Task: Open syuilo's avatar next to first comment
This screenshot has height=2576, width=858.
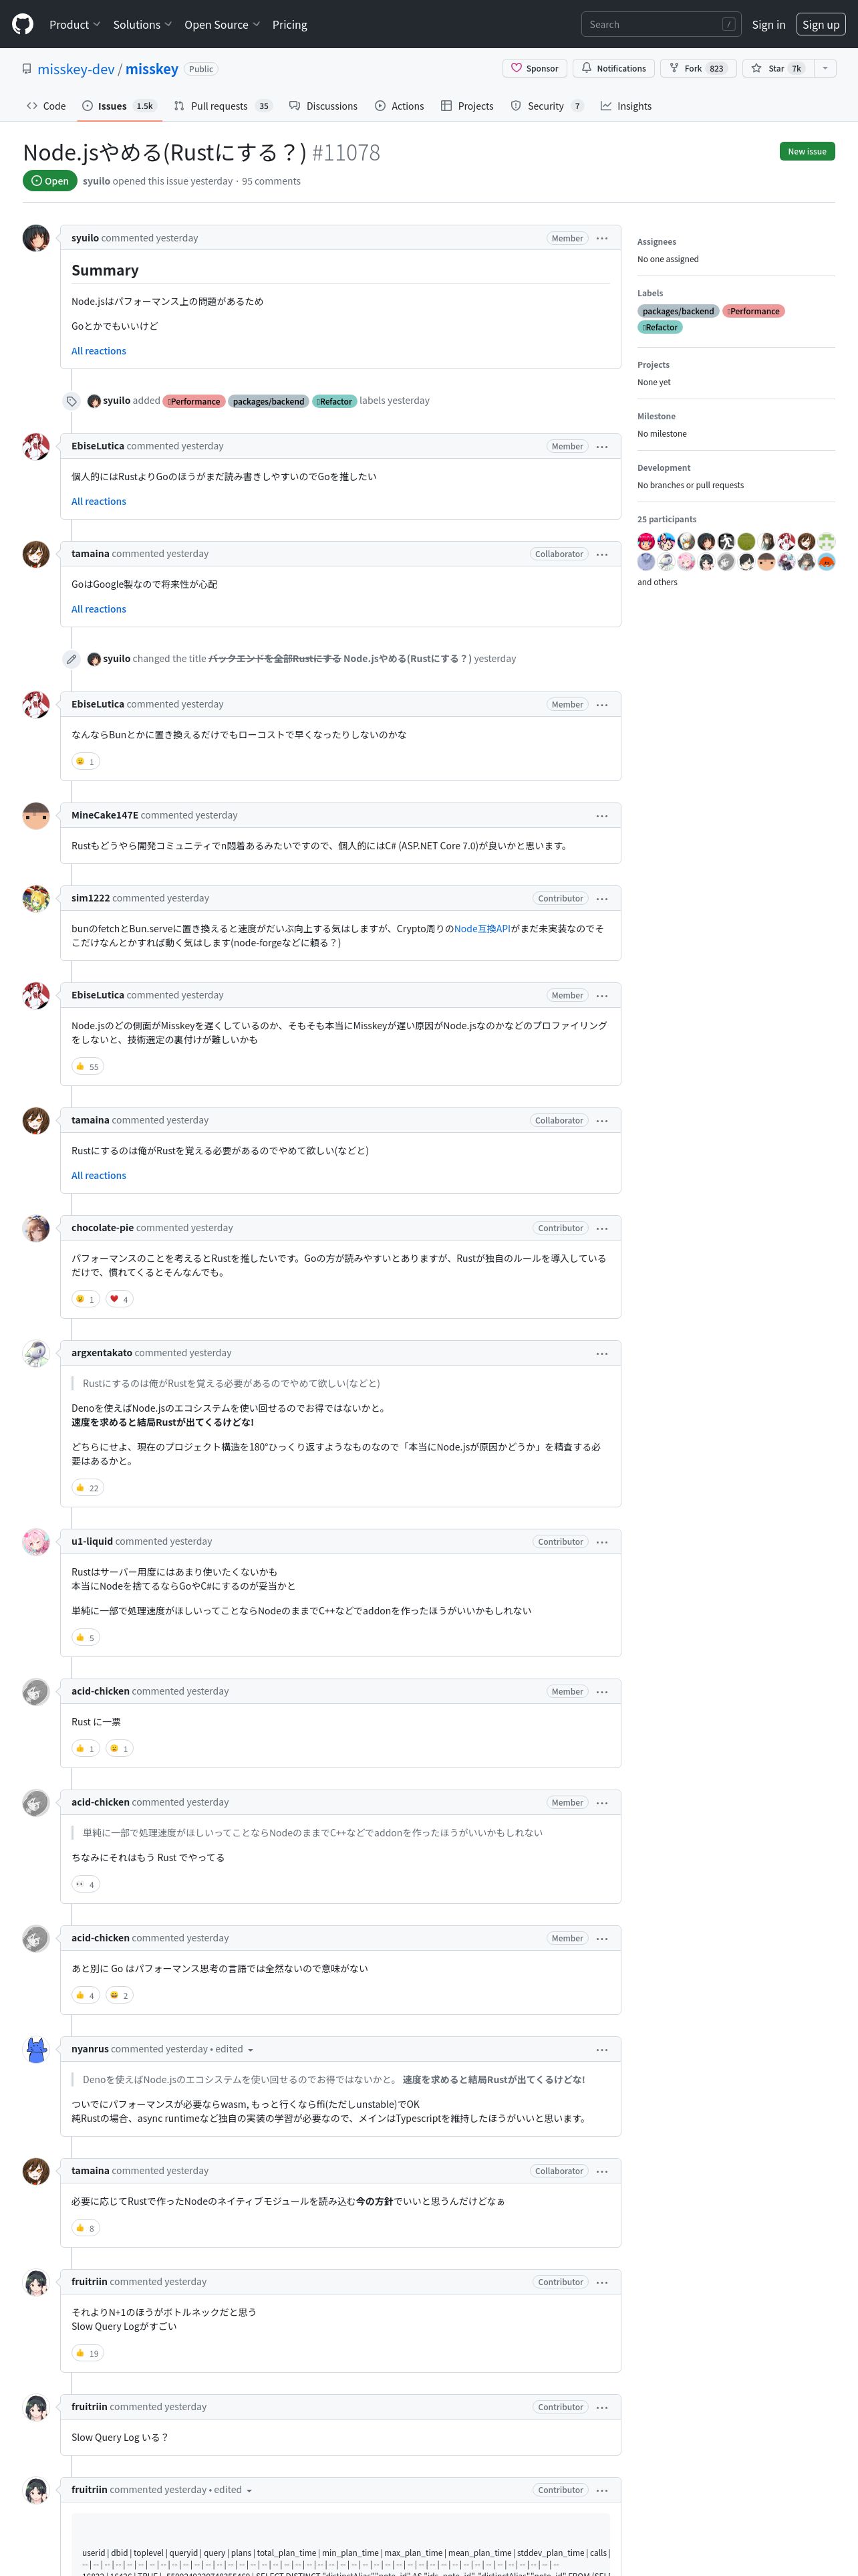Action: click(x=36, y=238)
